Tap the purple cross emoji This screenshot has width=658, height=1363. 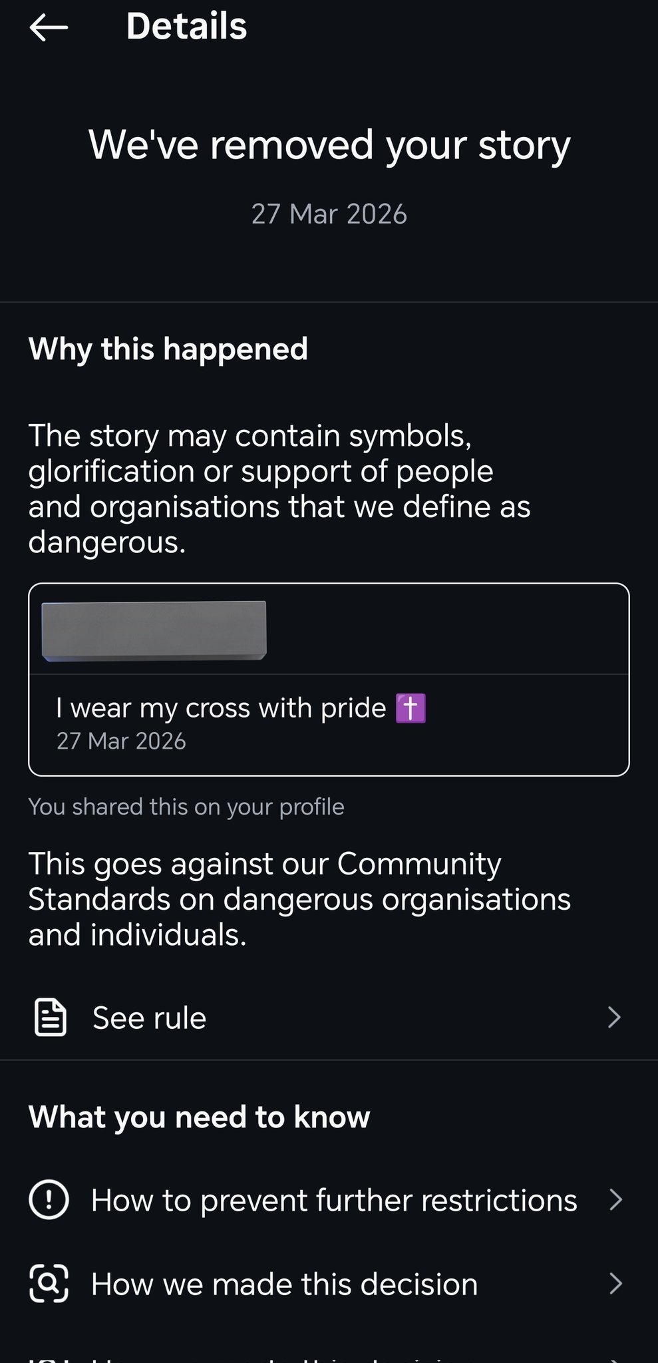coord(411,708)
